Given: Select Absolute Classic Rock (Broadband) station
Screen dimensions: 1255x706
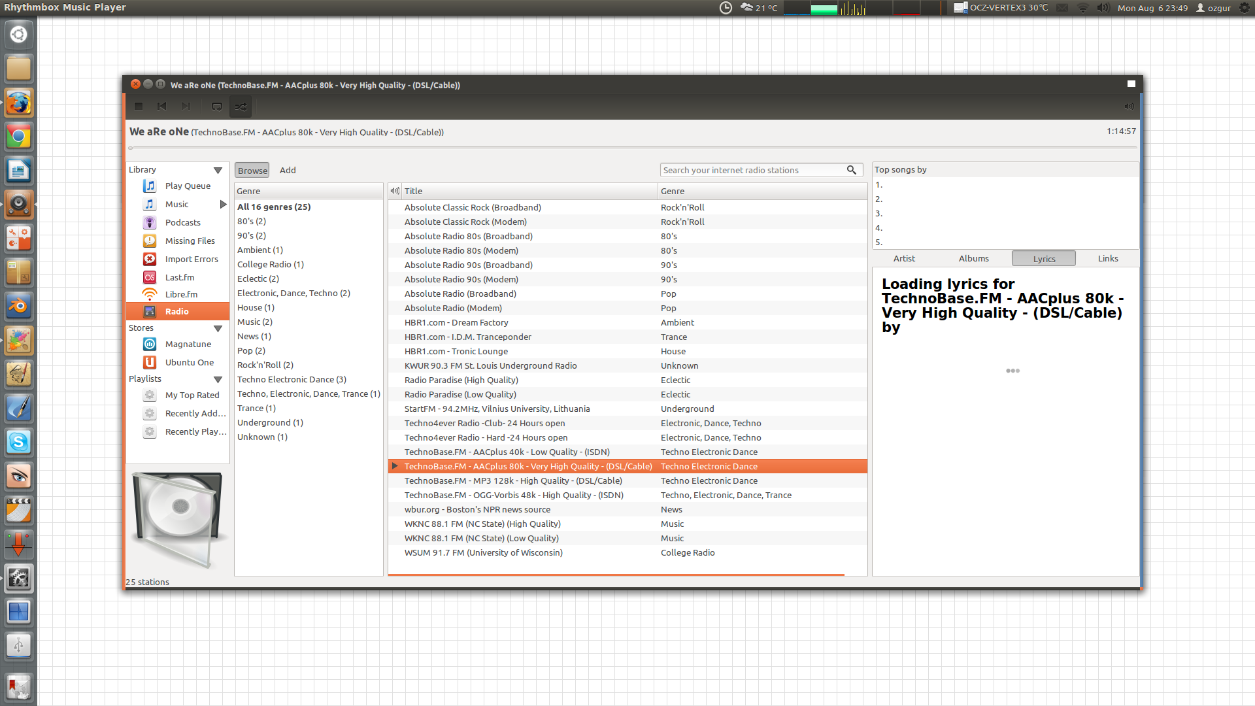Looking at the screenshot, I should 627,208.
